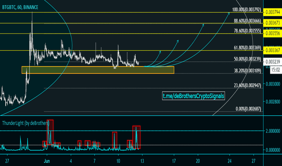
Task: Select the 61.80%(0.003369) Fibonacci level label
Action: 247,48
